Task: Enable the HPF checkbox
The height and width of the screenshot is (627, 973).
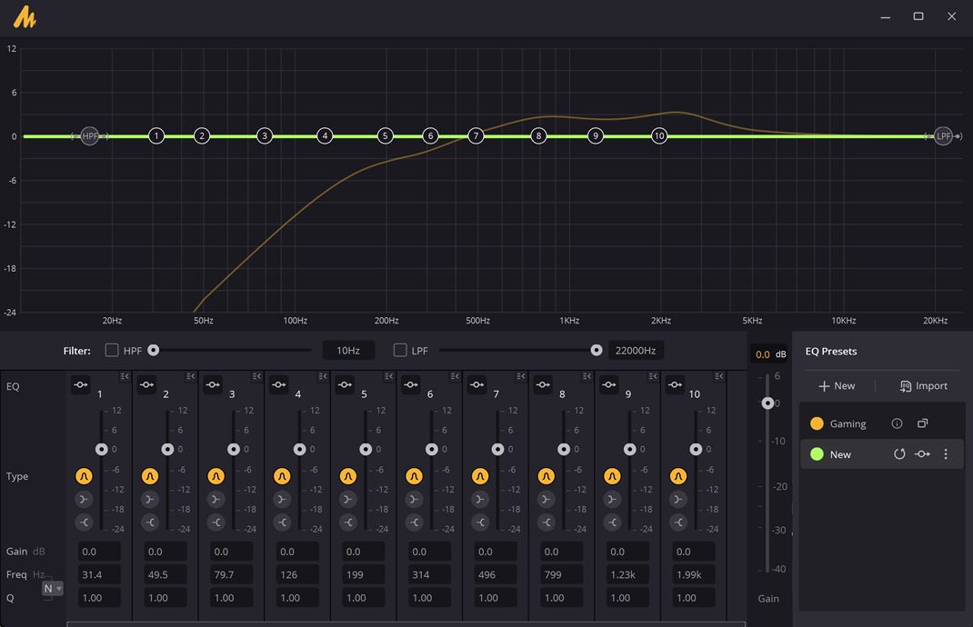Action: coord(112,351)
